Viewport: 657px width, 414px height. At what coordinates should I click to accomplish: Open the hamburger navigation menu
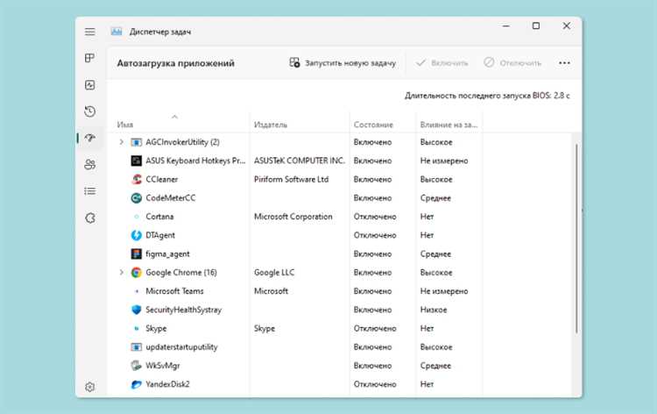[x=89, y=32]
